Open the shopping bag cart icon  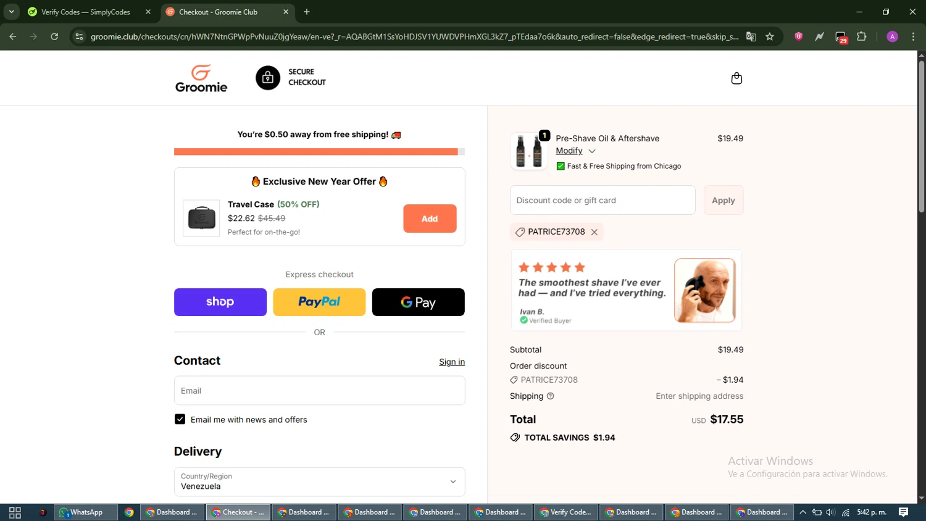coord(736,78)
